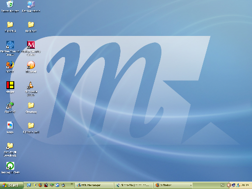Open the Start menu

pyautogui.click(x=11, y=185)
